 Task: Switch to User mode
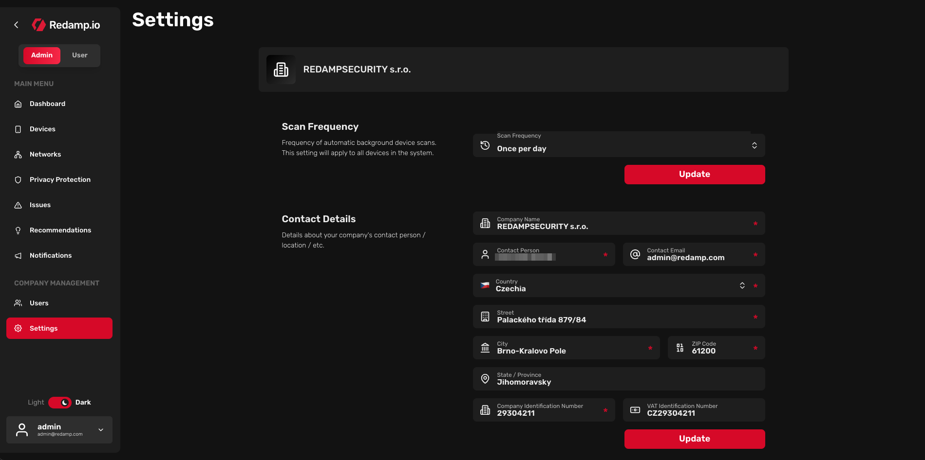(x=80, y=55)
